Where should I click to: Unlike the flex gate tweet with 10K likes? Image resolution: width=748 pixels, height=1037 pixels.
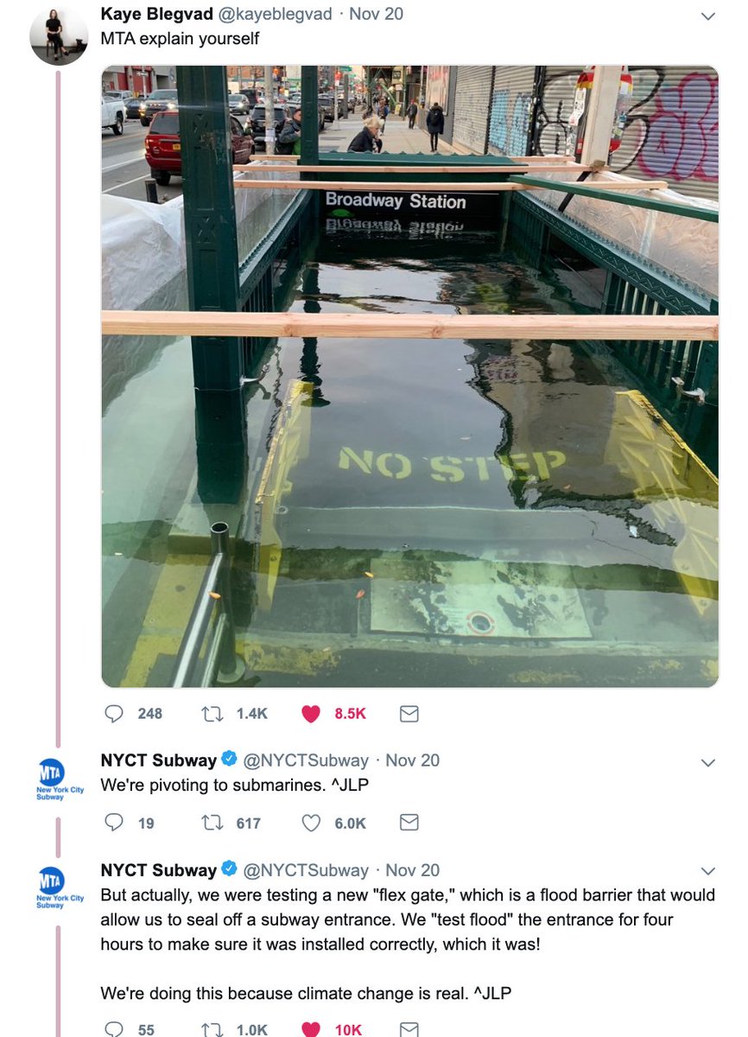coord(311,1028)
